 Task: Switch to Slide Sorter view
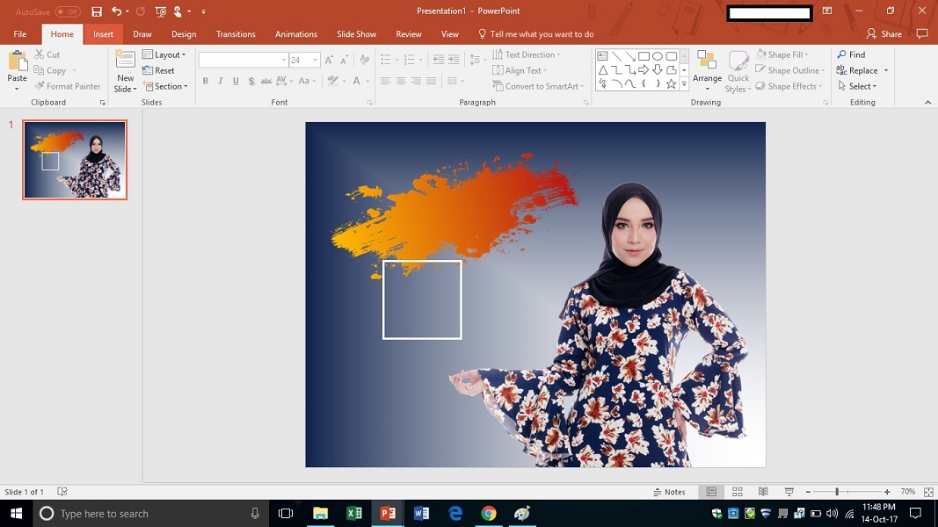(x=737, y=492)
